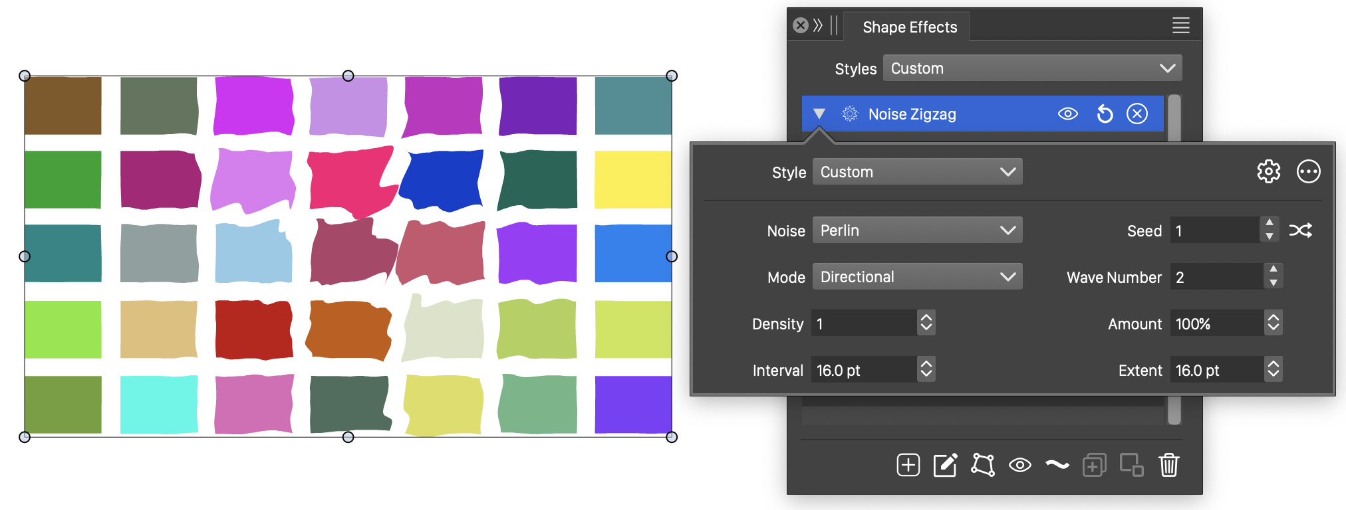The image size is (1346, 510).
Task: Delete effect using the trash icon
Action: (1168, 465)
